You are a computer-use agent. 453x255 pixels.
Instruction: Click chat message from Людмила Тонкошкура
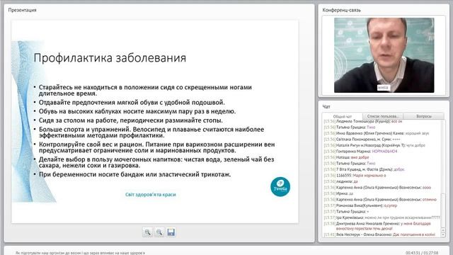[x=363, y=121]
